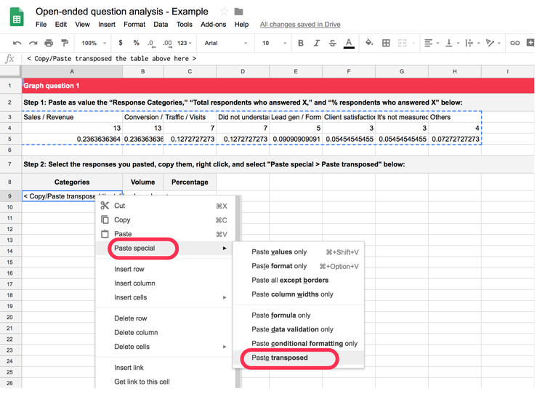
Task: Choose Insert link in context menu
Action: [x=163, y=368]
